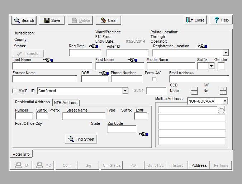Image resolution: width=242 pixels, height=184 pixels.
Task: Open the Com tab at bottom
Action: [67, 165]
